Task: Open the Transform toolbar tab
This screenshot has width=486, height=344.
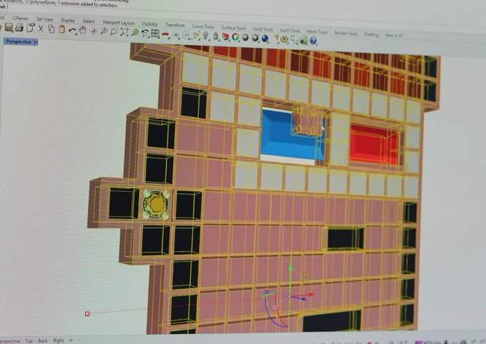Action: [175, 25]
